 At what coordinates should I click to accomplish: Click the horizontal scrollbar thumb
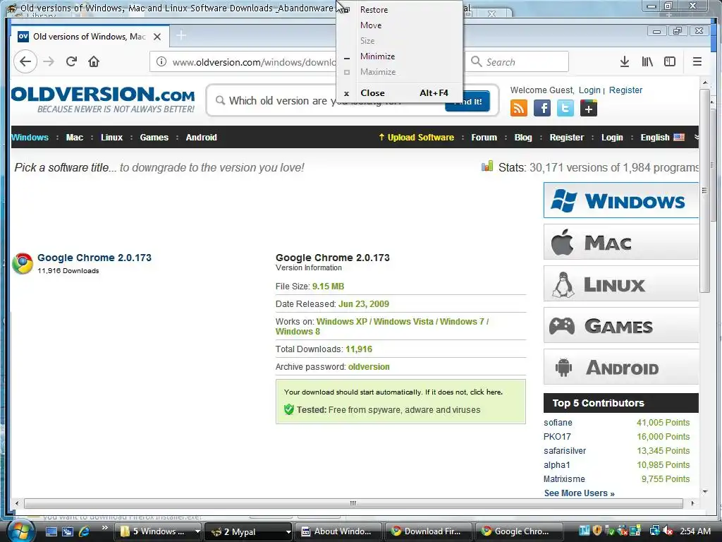[353, 503]
